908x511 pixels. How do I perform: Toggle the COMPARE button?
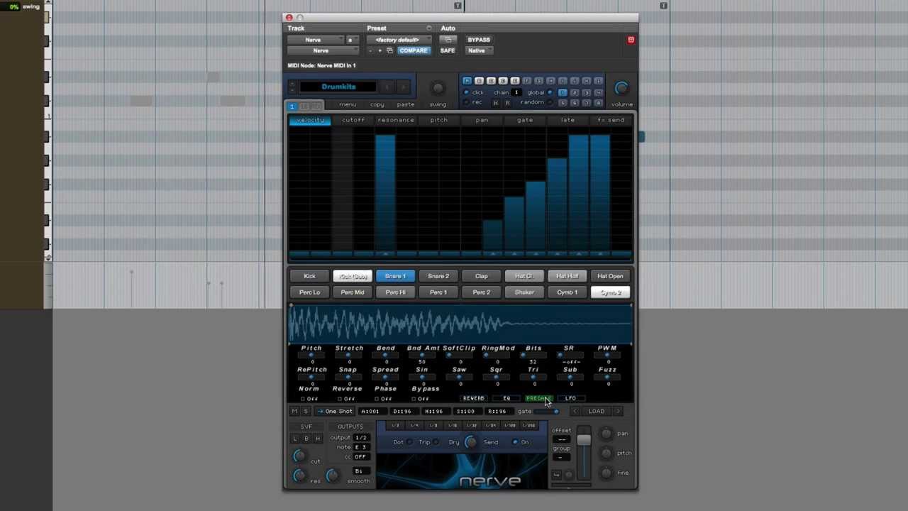[413, 50]
